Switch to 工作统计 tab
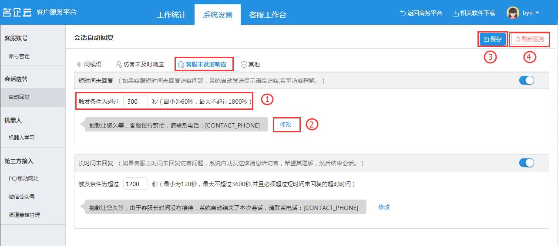 (171, 15)
